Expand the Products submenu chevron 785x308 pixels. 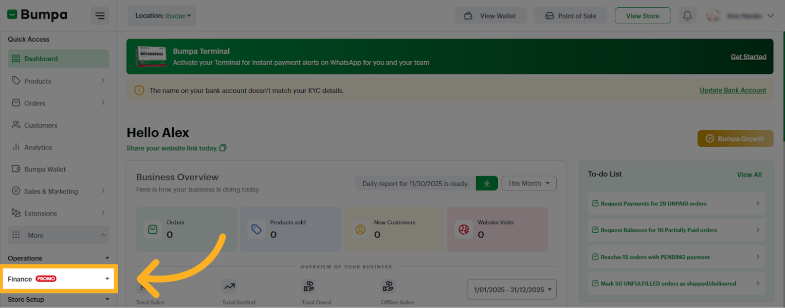point(103,81)
